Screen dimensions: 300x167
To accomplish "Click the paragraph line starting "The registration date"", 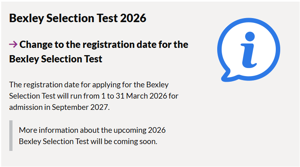I will click(89, 85).
